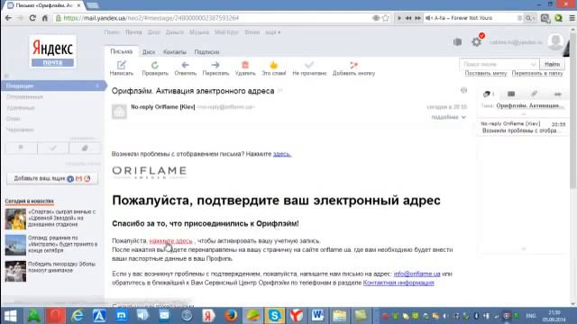Click the Яндекс Почта logo

click(52, 52)
